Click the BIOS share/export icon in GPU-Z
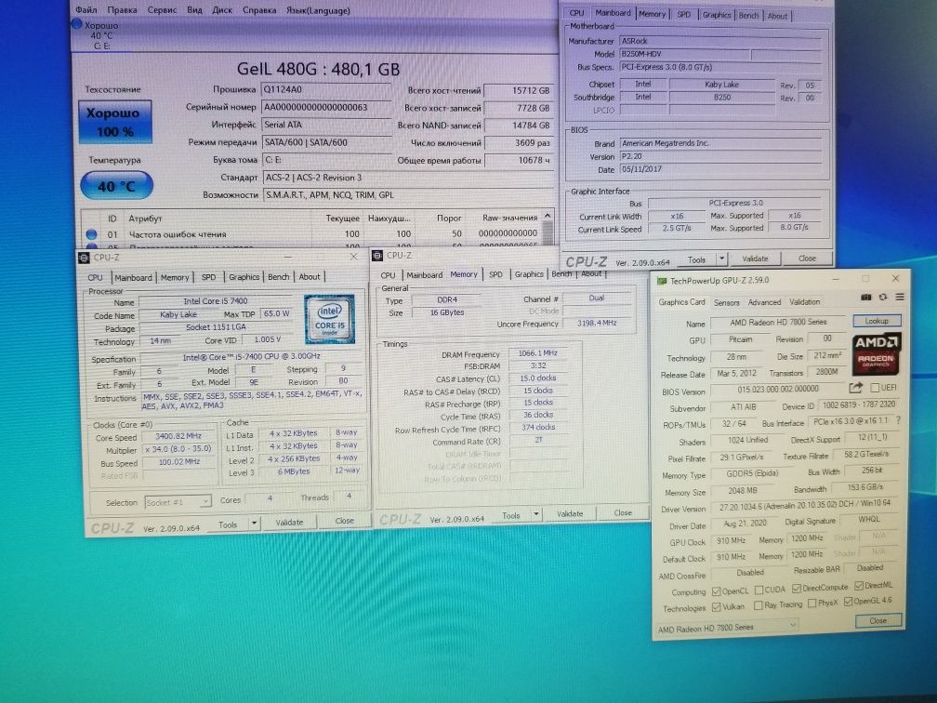 point(855,388)
